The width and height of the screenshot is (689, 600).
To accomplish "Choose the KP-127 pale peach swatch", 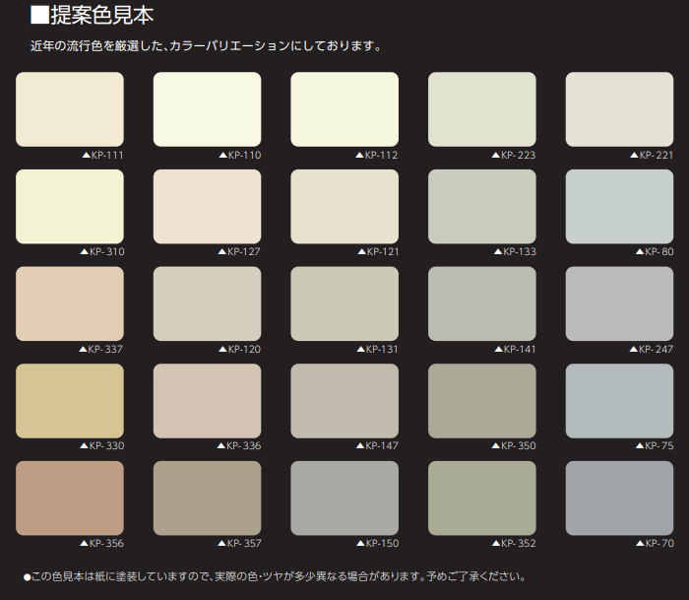I will [x=207, y=206].
